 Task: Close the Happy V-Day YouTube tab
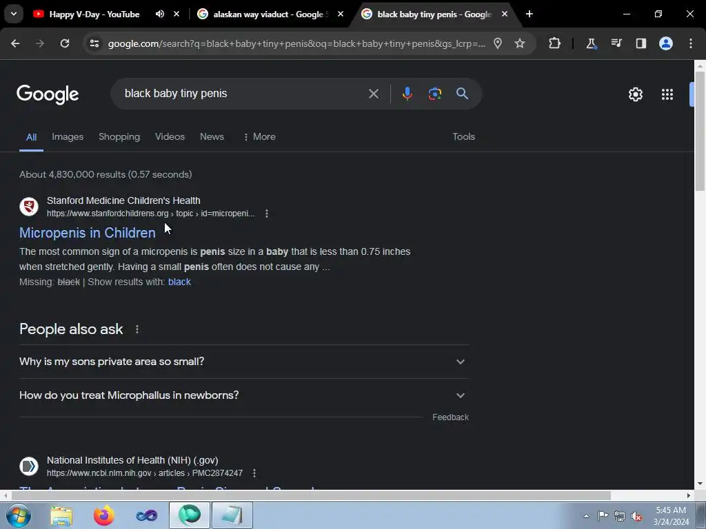tap(176, 14)
